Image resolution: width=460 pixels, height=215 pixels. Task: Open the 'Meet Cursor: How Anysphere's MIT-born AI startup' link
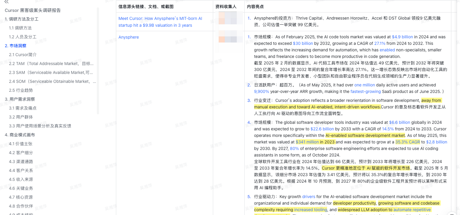160,22
